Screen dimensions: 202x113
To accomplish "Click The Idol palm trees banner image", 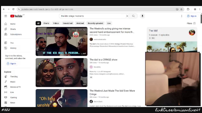I will tap(172, 47).
